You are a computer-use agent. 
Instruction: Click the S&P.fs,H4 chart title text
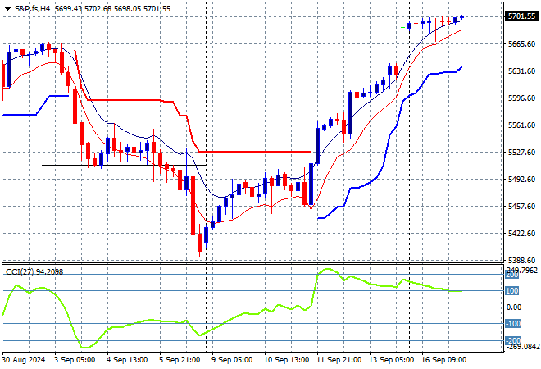[x=33, y=9]
